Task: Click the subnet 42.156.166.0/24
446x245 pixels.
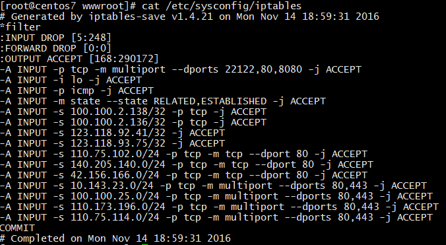Action: tap(115, 175)
